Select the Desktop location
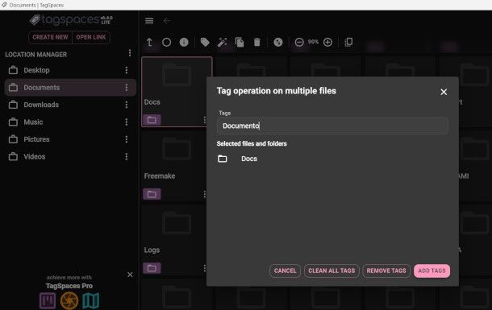 pos(70,70)
